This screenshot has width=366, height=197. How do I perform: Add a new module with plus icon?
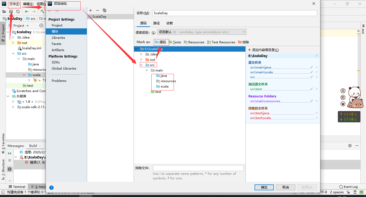90,10
